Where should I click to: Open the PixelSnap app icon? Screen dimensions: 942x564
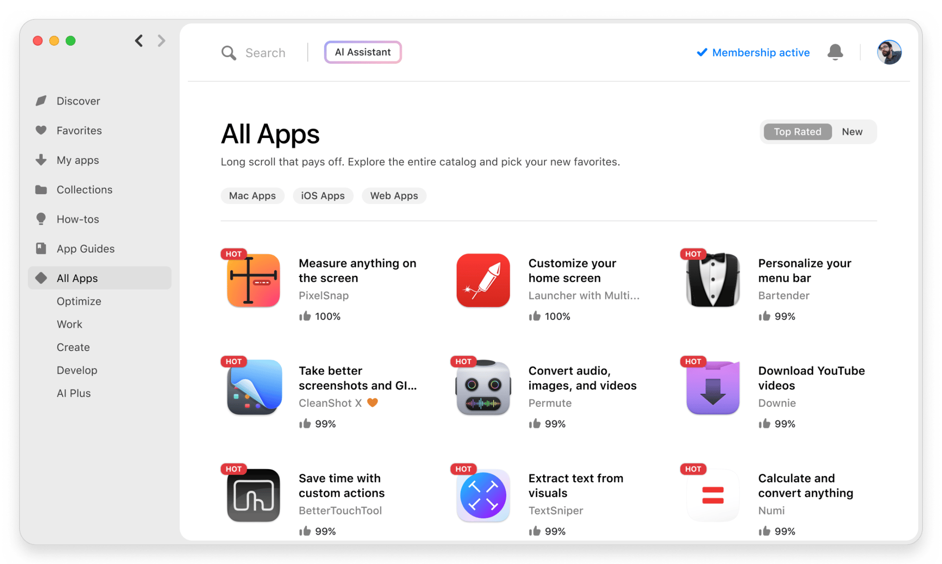tap(253, 280)
